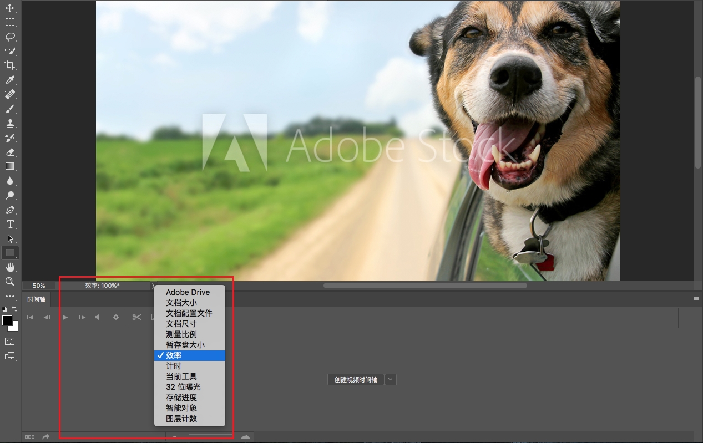Switch to the 时间轴 tab
The height and width of the screenshot is (443, 703).
(36, 299)
